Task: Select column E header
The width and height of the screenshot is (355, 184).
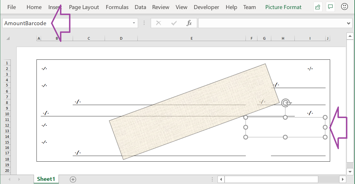Action: tap(192, 38)
